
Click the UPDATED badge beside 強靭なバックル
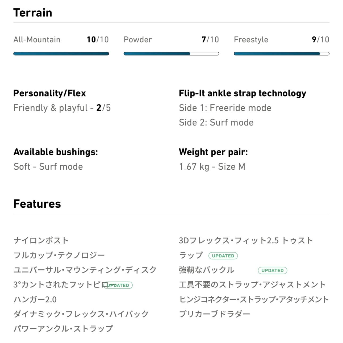[273, 270]
